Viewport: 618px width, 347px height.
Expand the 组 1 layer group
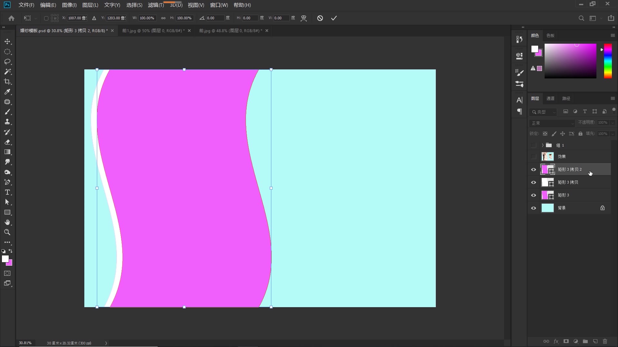(x=543, y=145)
